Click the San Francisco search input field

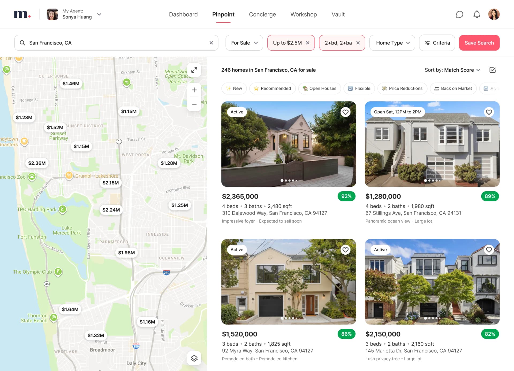pos(107,43)
